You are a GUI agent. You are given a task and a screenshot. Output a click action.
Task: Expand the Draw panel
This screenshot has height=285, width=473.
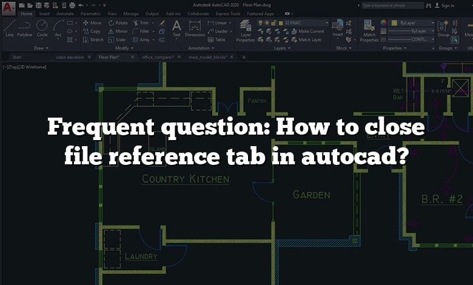point(41,48)
